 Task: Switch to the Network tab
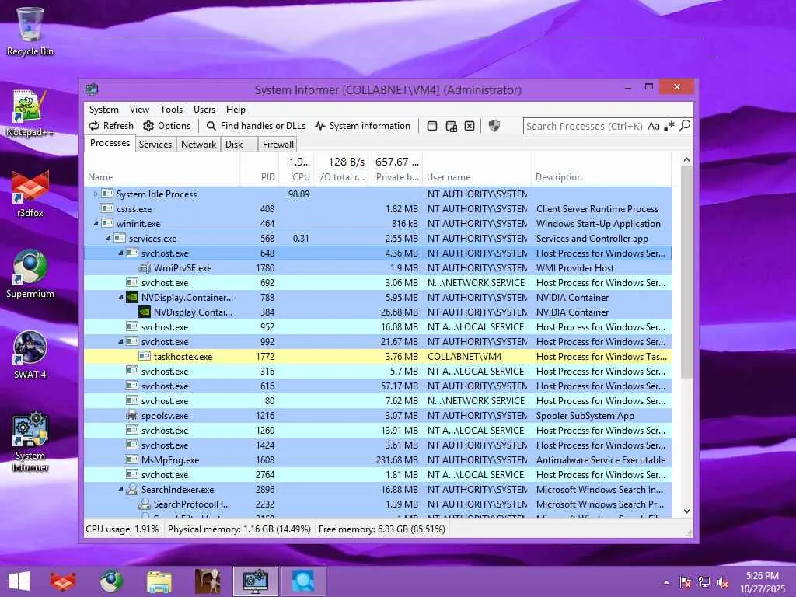(198, 144)
